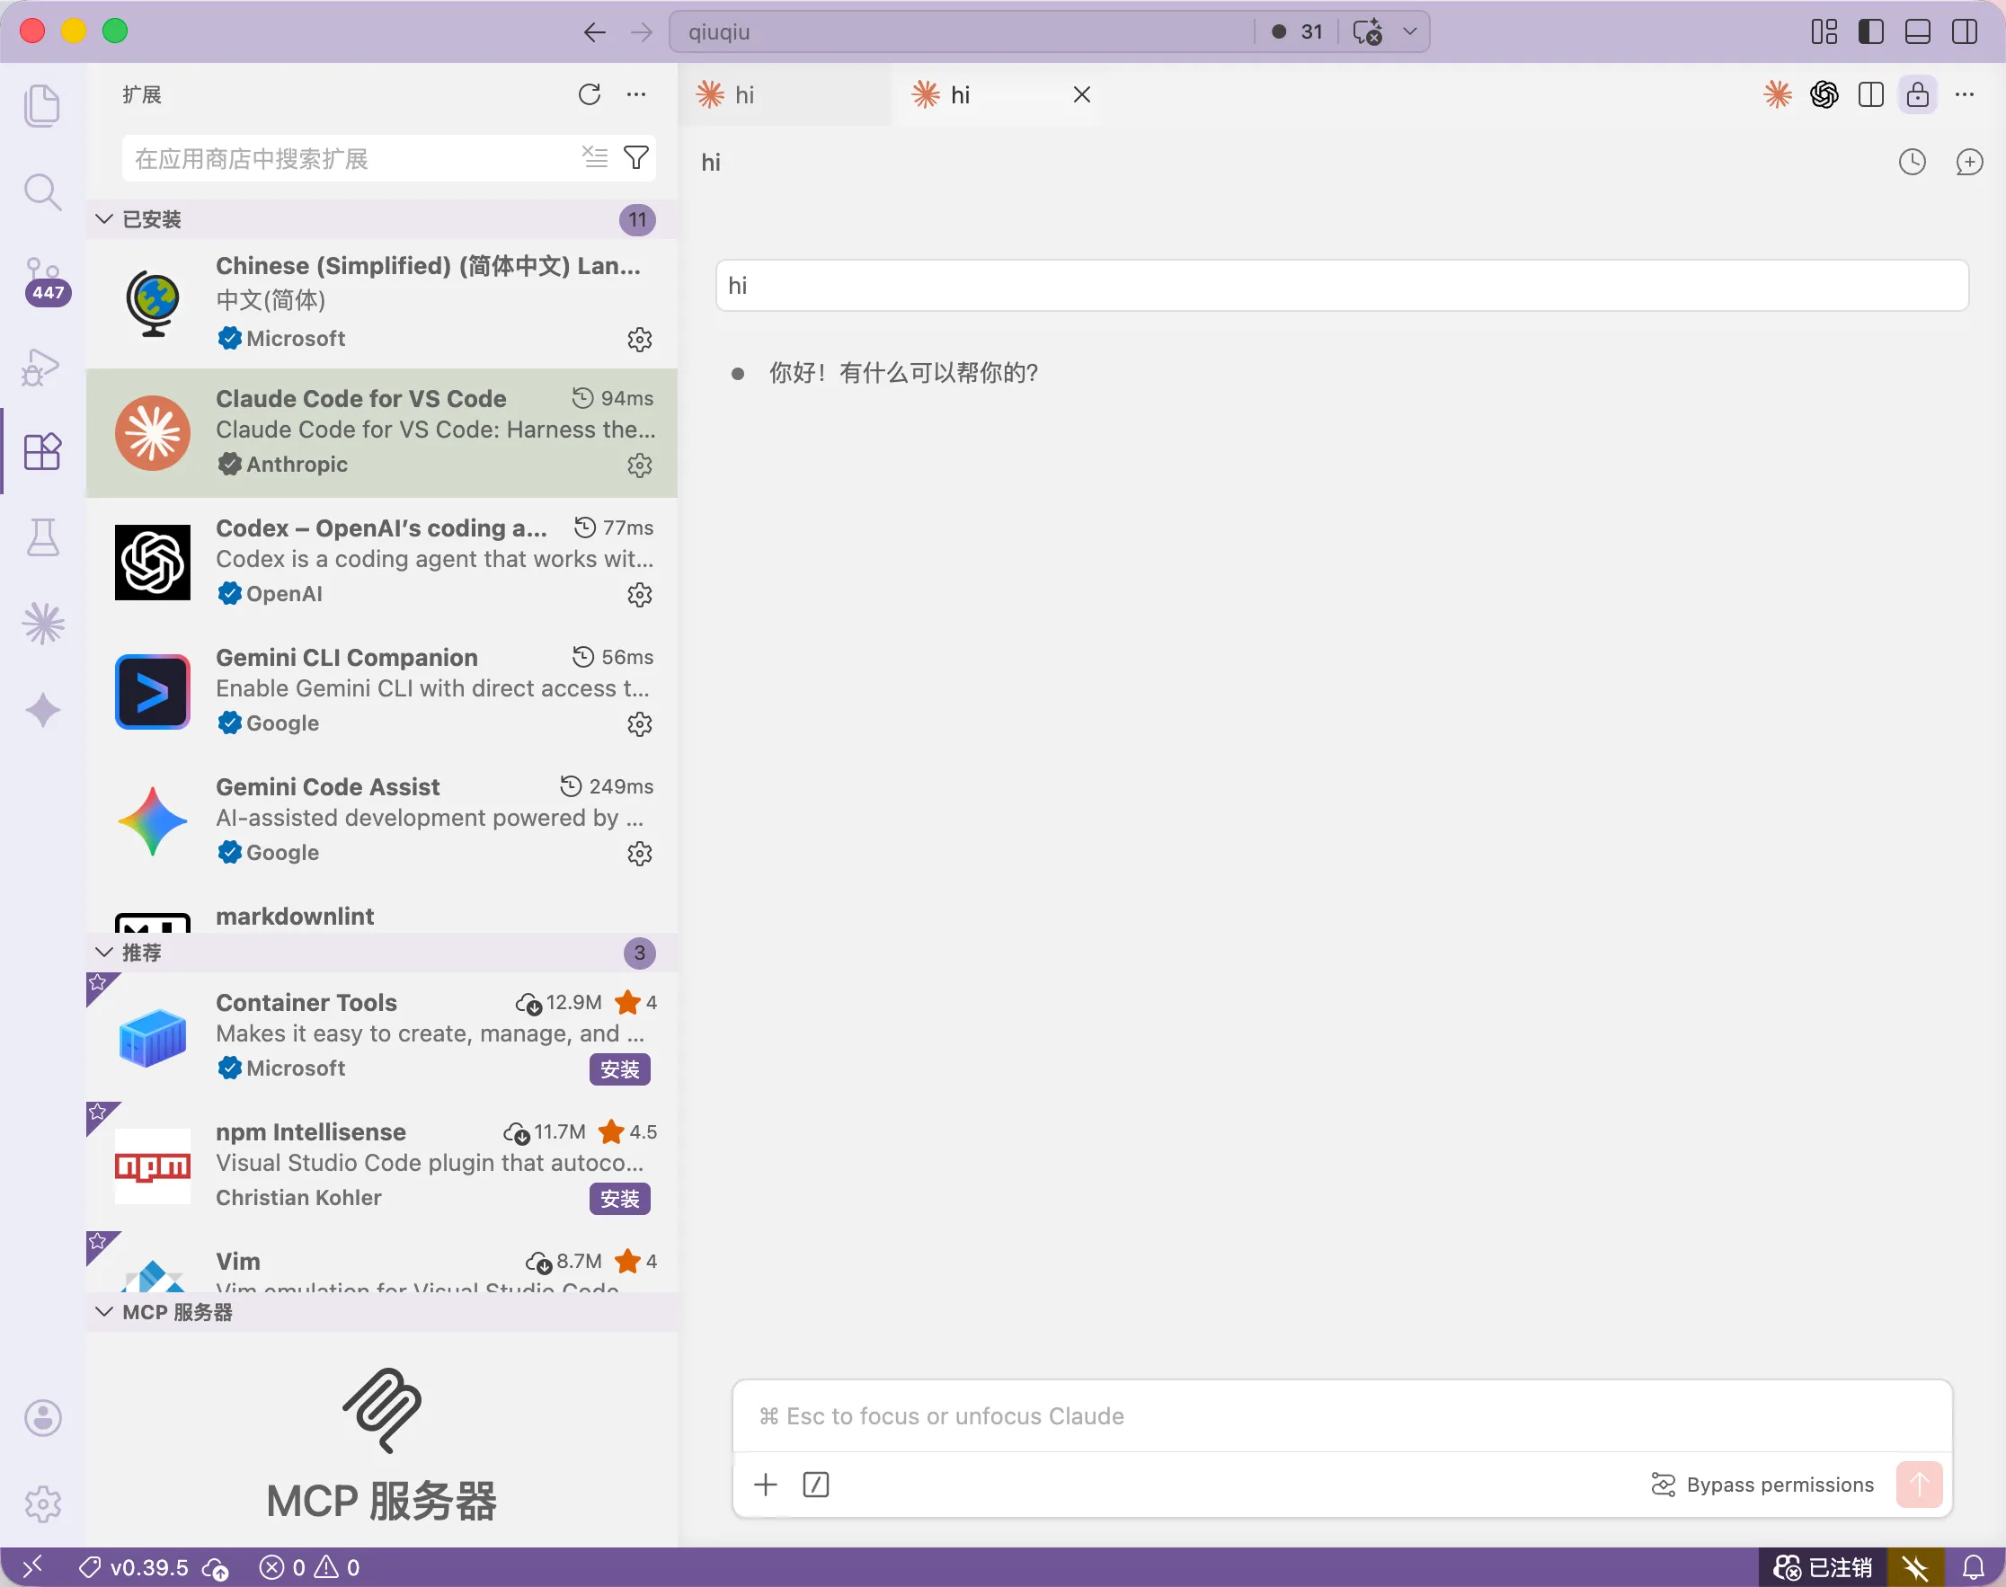Manage Chinese Language Pack gear
2006x1587 pixels.
(639, 339)
